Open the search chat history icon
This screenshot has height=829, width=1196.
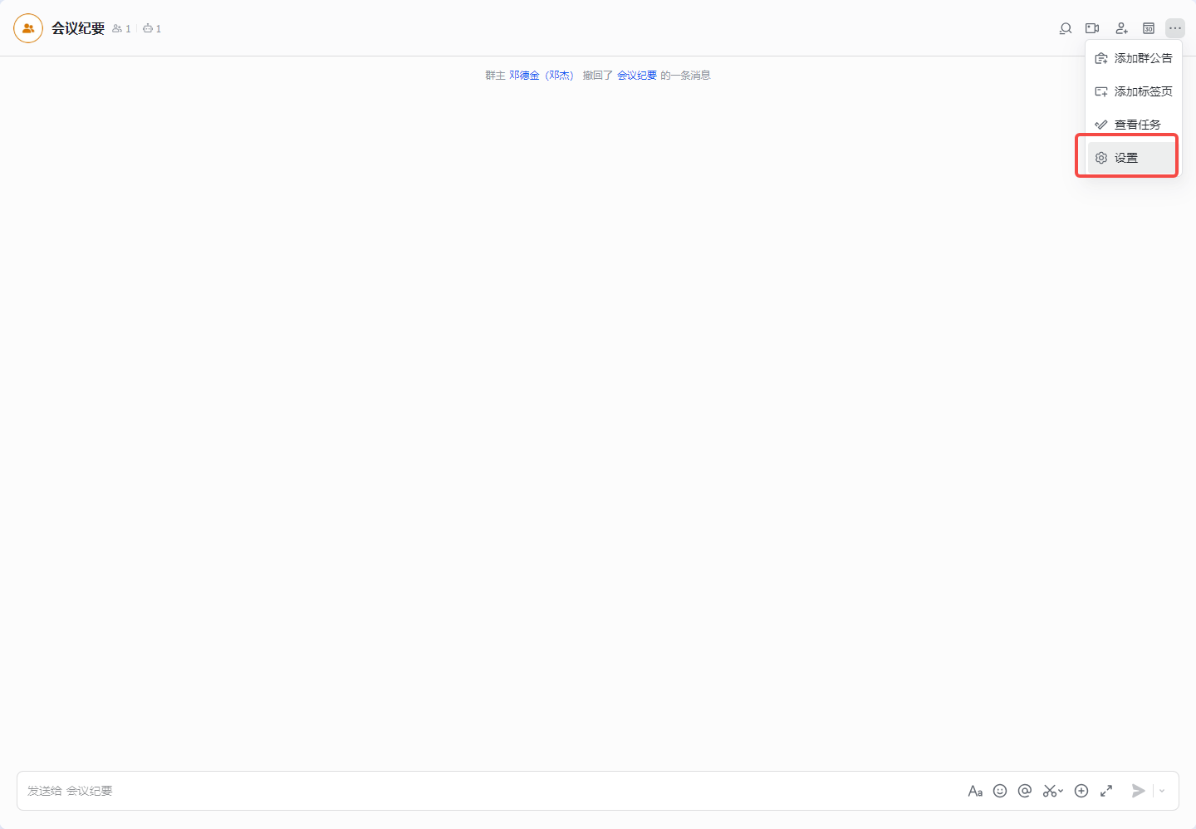(x=1066, y=28)
